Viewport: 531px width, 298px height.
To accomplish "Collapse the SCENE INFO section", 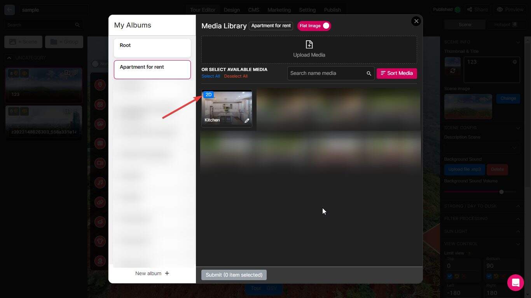I will 518,42.
